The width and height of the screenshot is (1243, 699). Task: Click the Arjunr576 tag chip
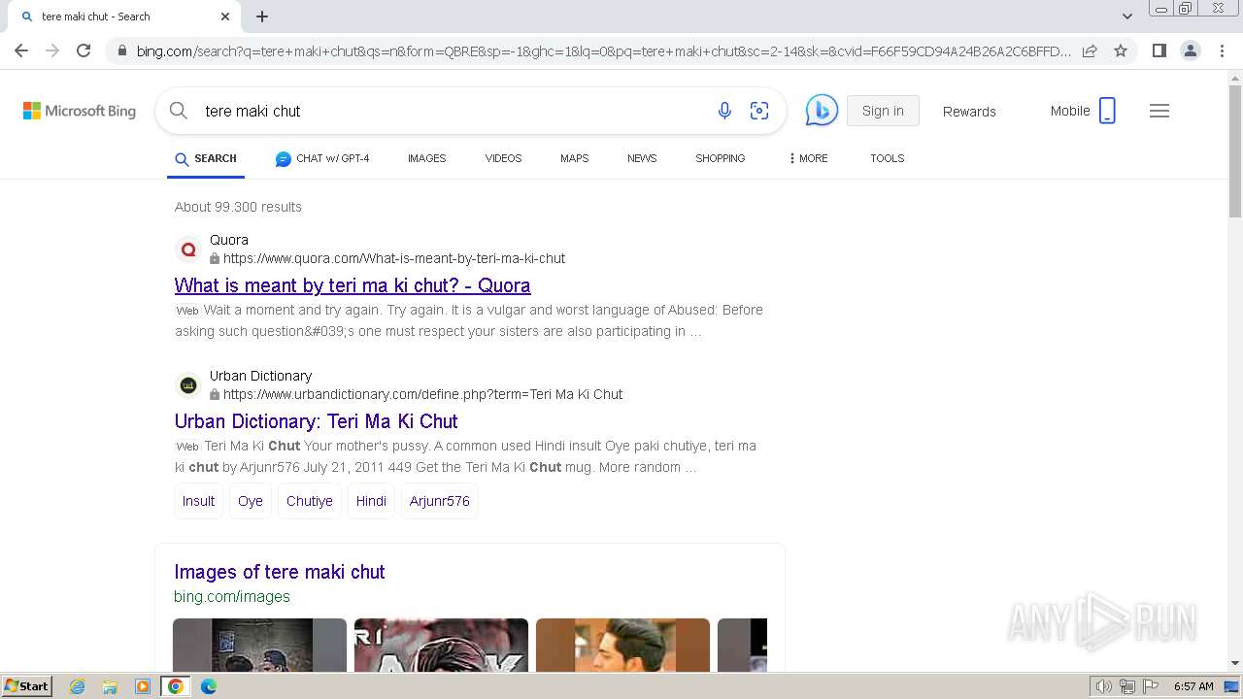tap(439, 501)
